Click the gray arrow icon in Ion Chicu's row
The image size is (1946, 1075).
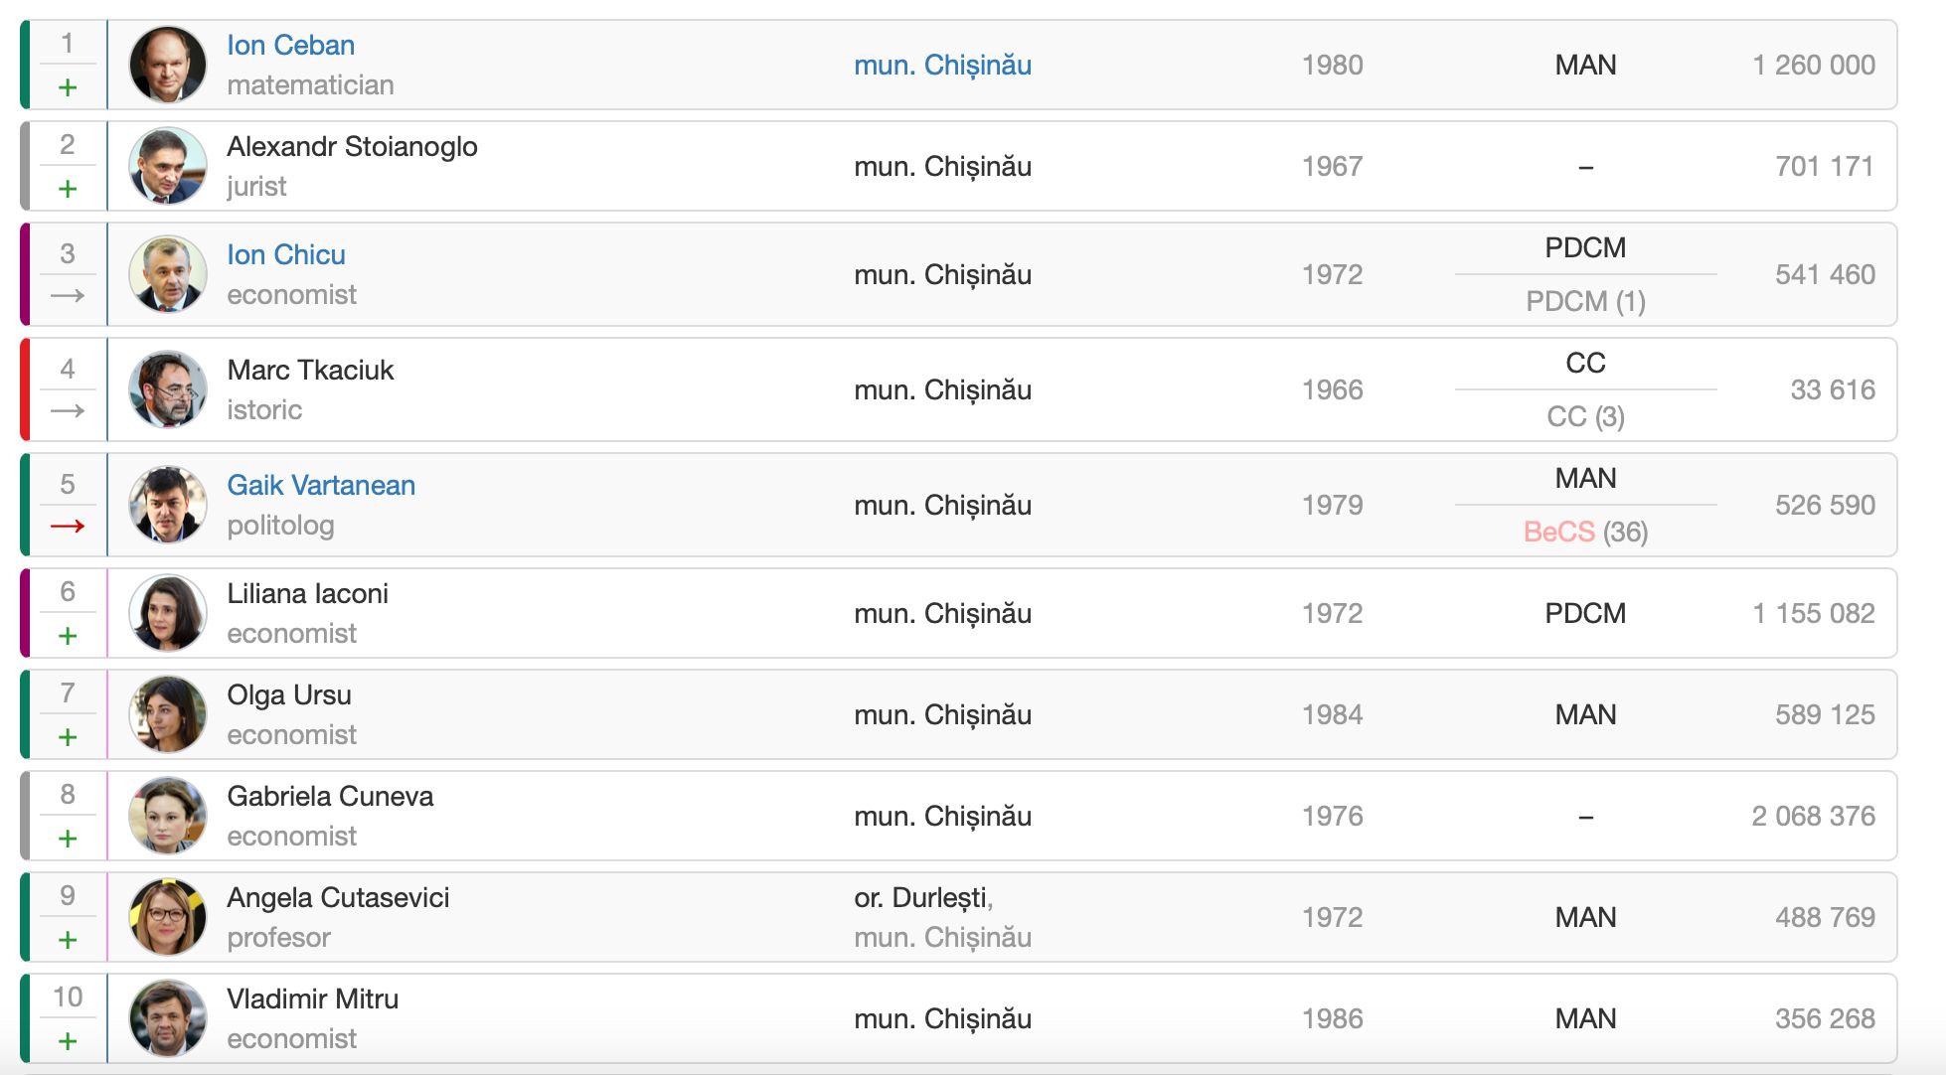click(68, 296)
